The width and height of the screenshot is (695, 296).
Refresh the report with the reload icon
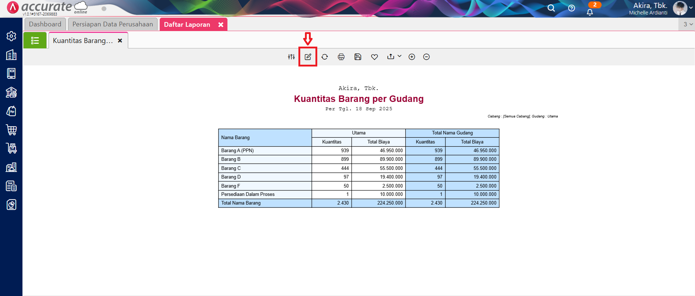[x=325, y=57]
